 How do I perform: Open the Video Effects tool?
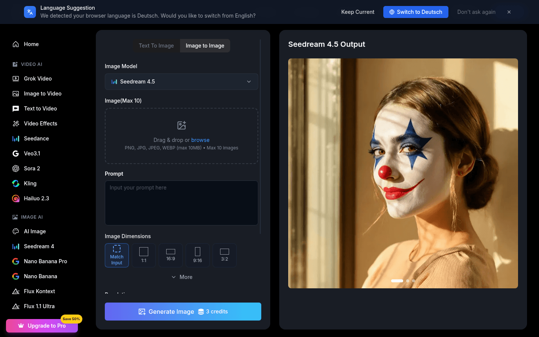(x=40, y=124)
